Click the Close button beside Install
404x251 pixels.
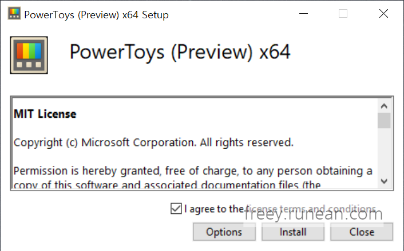click(362, 232)
